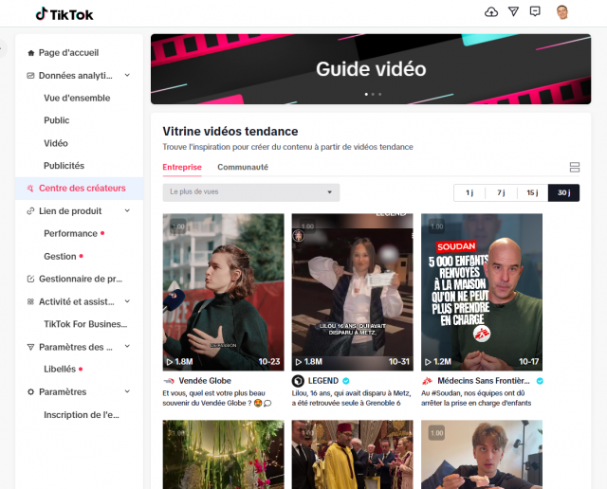Click LEGEND verified badge
Screen dimensions: 607x489
[x=345, y=381]
